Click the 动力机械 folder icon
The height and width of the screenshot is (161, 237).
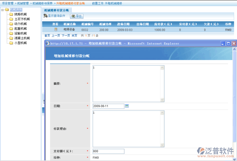click(11, 24)
